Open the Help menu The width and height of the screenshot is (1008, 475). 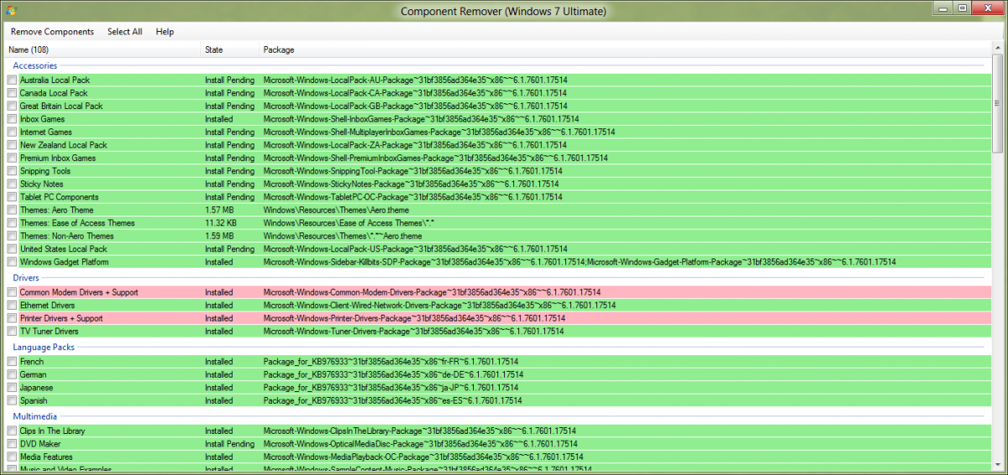(x=165, y=32)
